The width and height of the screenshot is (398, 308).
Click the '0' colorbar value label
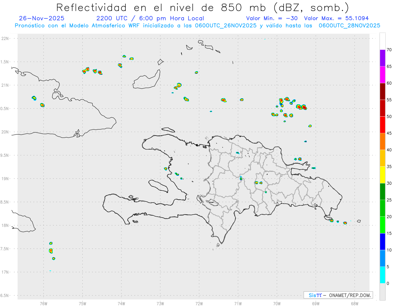[388, 283]
